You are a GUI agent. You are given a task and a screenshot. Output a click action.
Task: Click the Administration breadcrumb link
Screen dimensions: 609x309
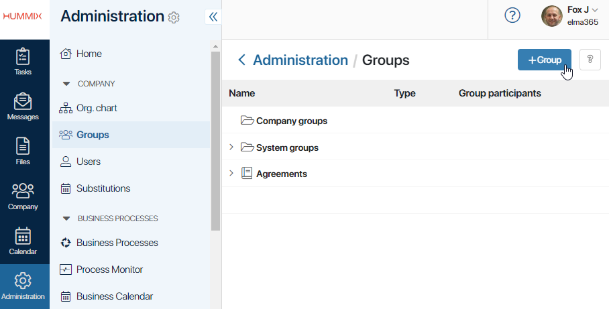coord(300,60)
